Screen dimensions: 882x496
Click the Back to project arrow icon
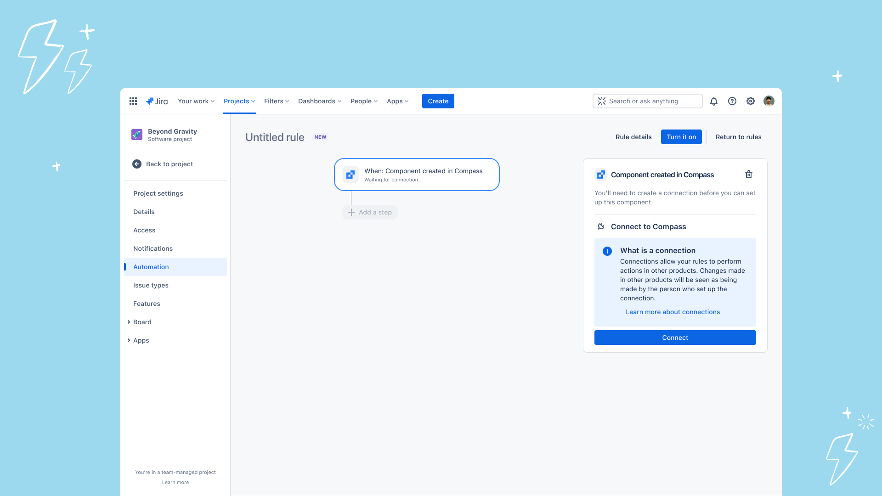click(137, 164)
